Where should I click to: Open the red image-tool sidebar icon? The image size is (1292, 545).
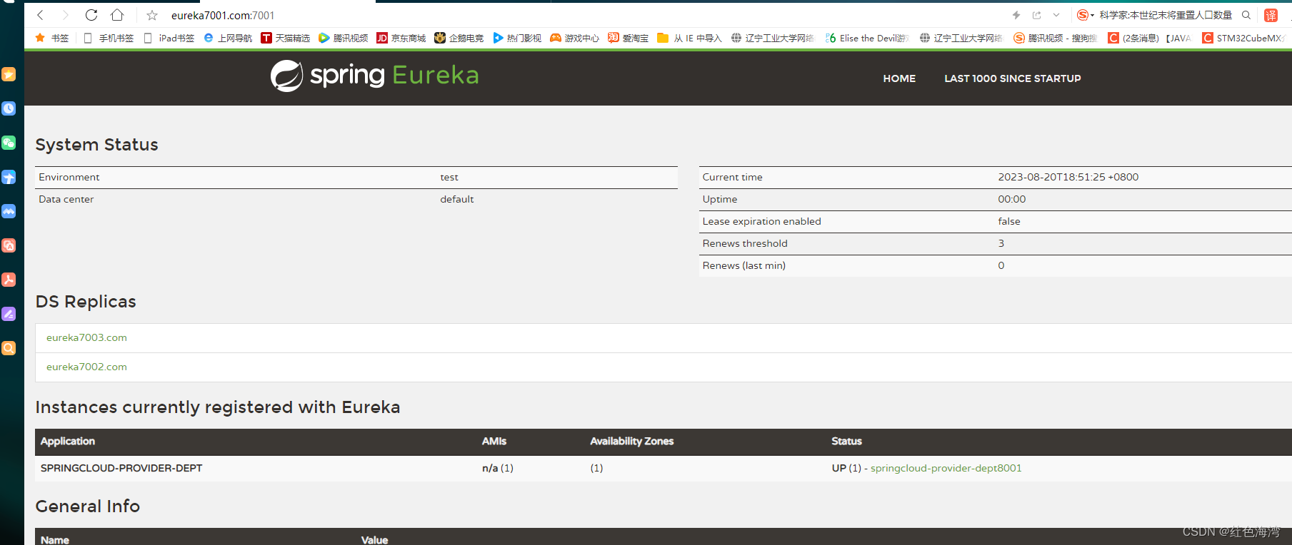pos(9,245)
